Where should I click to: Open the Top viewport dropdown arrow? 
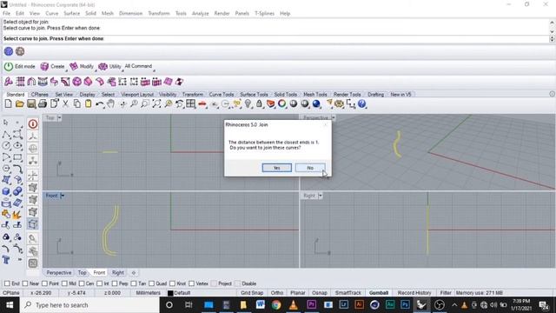pyautogui.click(x=60, y=117)
